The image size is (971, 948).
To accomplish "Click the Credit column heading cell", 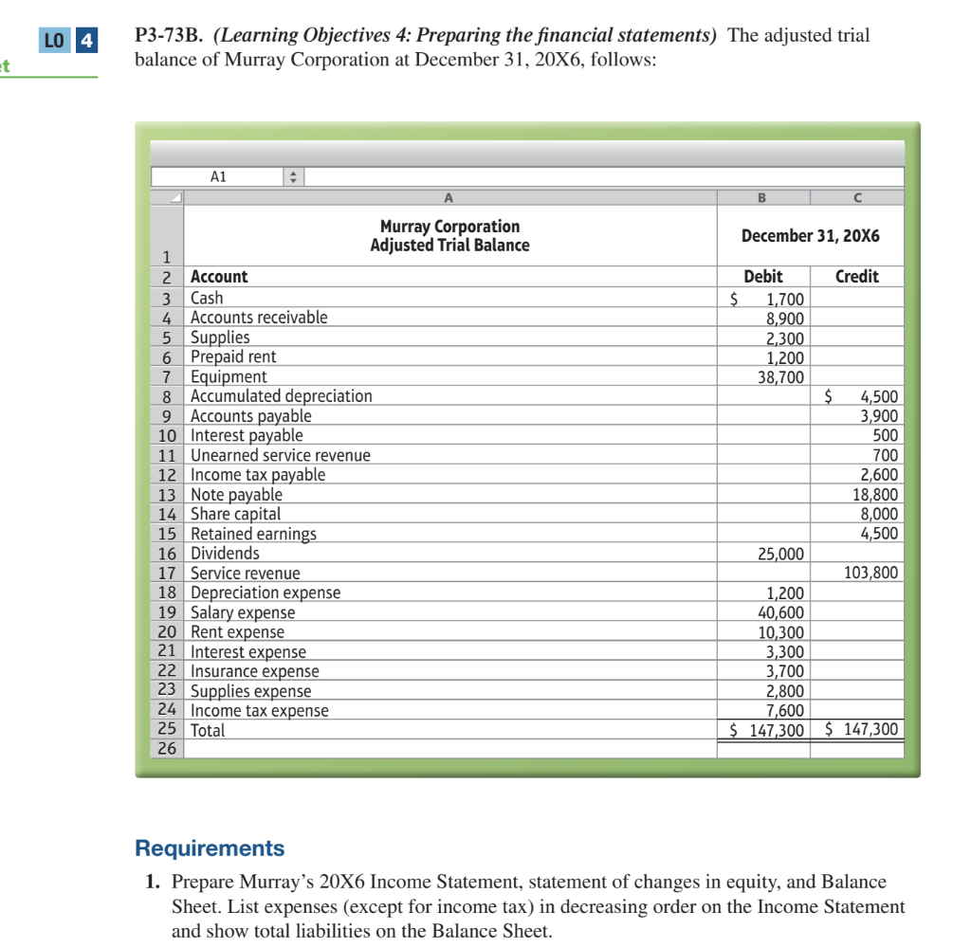I will (x=857, y=276).
